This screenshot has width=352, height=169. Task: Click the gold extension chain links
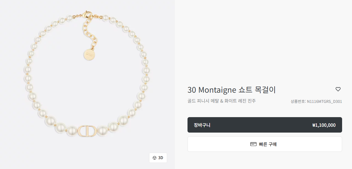(x=90, y=32)
